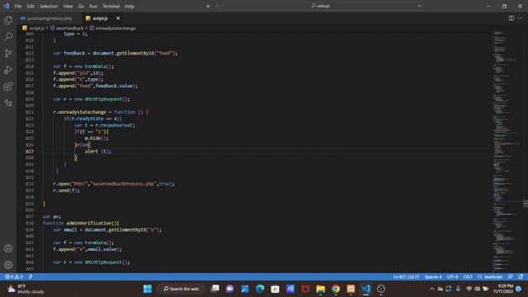Click the status bar icon next to warnings count

(31, 277)
